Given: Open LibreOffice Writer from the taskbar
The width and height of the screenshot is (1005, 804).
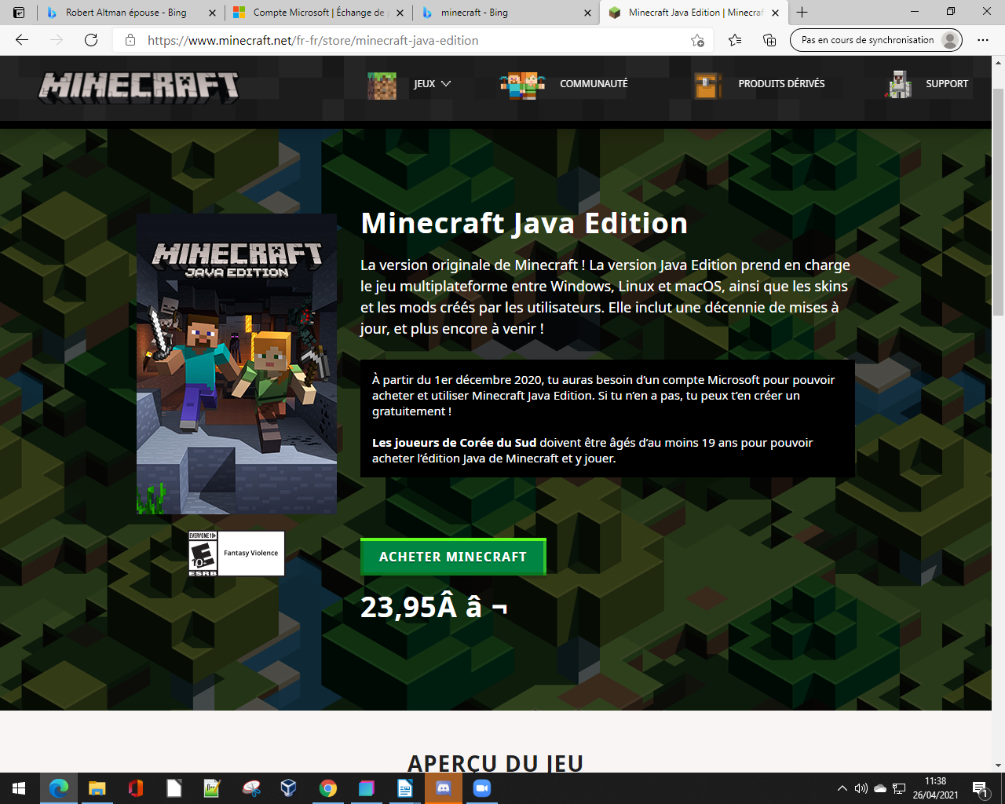Looking at the screenshot, I should tap(405, 788).
